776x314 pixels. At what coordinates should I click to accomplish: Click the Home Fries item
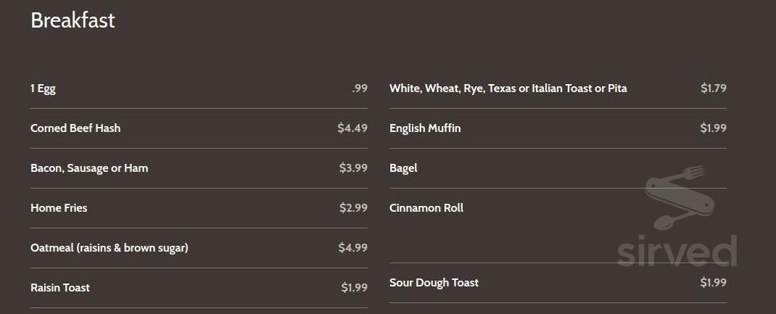[59, 208]
